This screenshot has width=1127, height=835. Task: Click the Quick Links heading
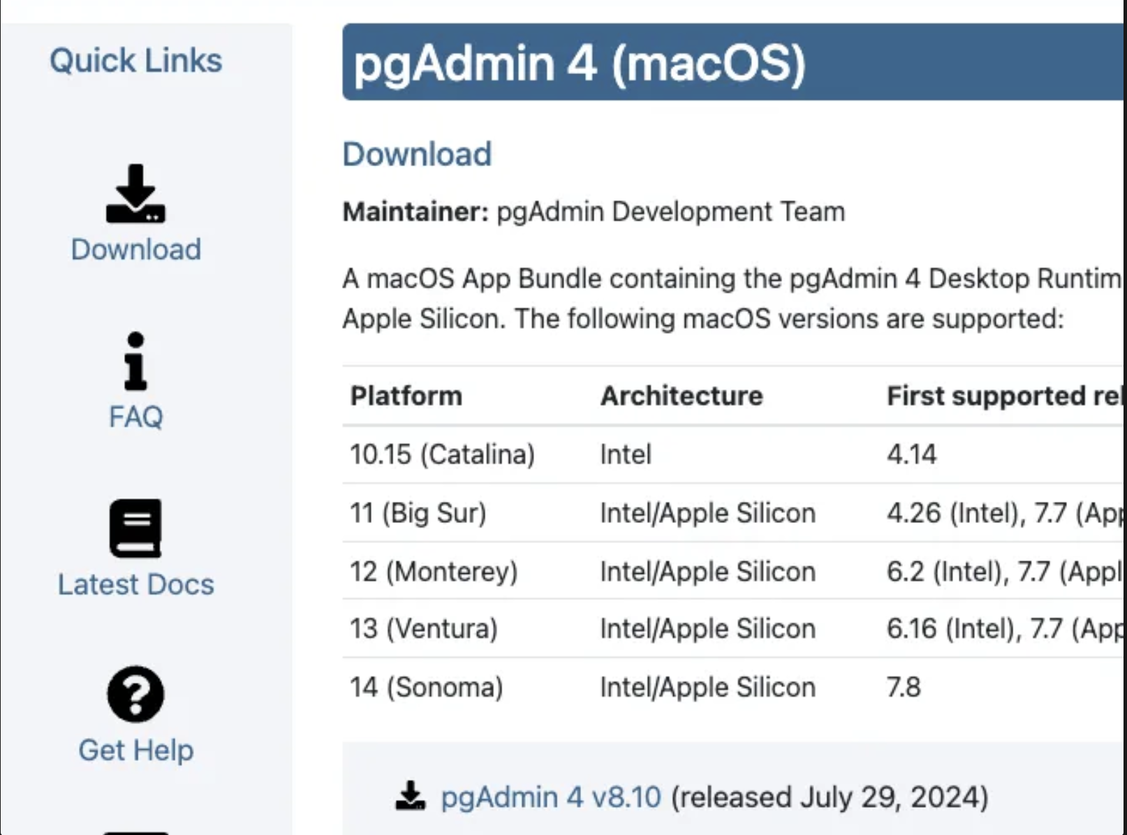(x=135, y=61)
